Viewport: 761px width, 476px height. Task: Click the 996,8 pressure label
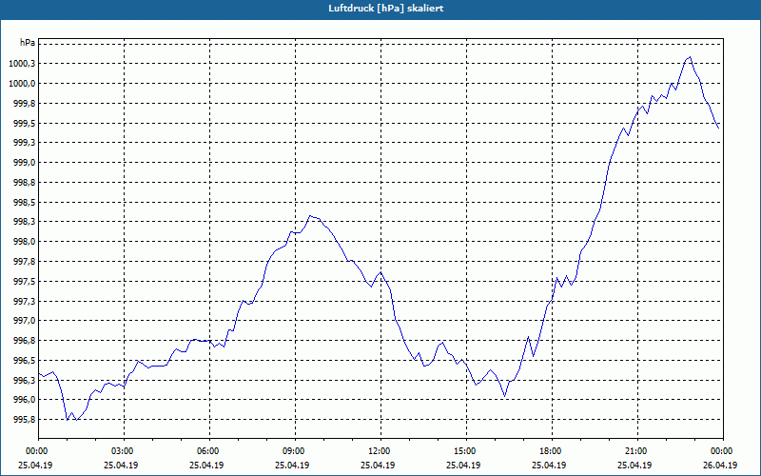[26, 341]
